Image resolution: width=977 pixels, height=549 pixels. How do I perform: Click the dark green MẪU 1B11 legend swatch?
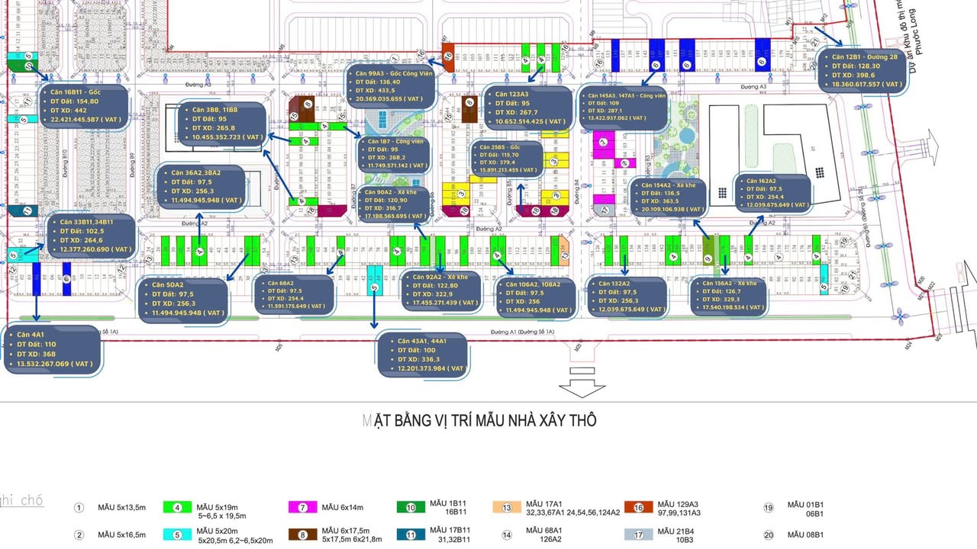[410, 508]
